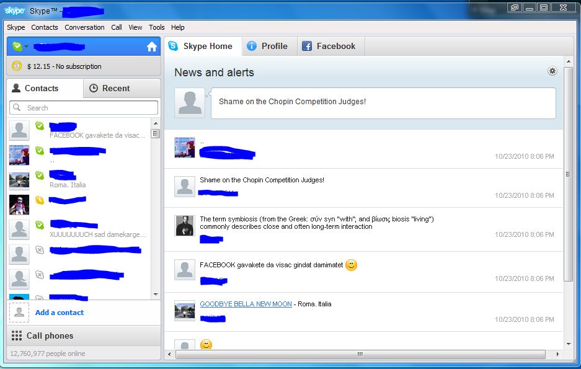Screen dimensions: 581x369
Task: Click the smiley emoticon in FACEBOOK post
Action: click(351, 265)
